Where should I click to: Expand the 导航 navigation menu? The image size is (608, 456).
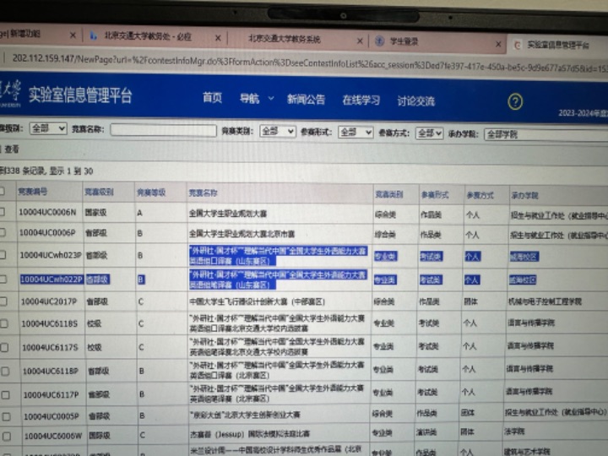256,99
